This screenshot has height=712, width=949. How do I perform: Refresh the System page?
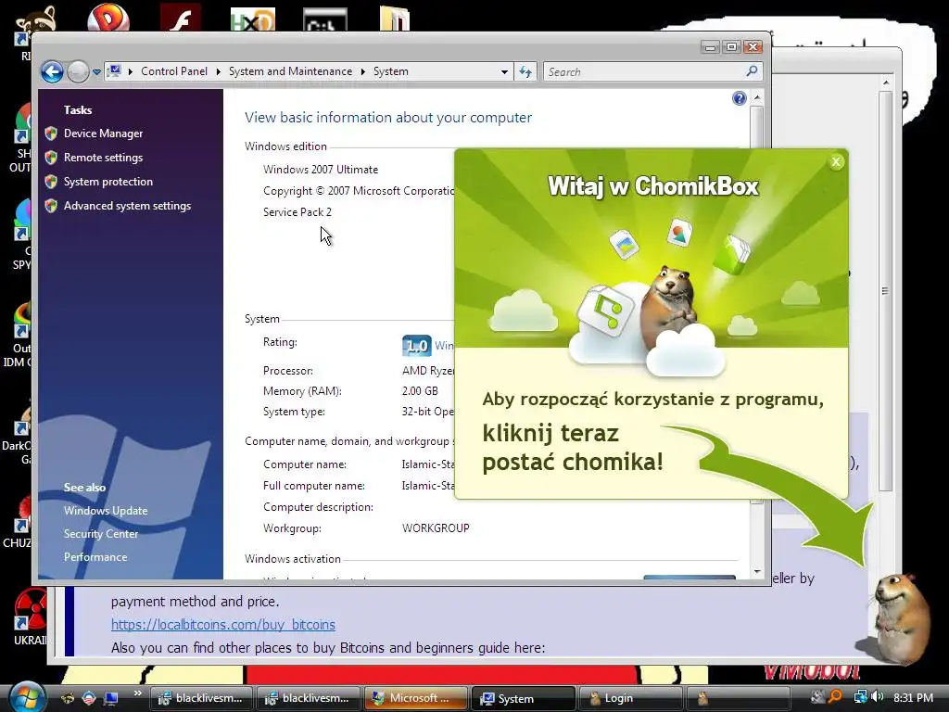click(x=525, y=71)
